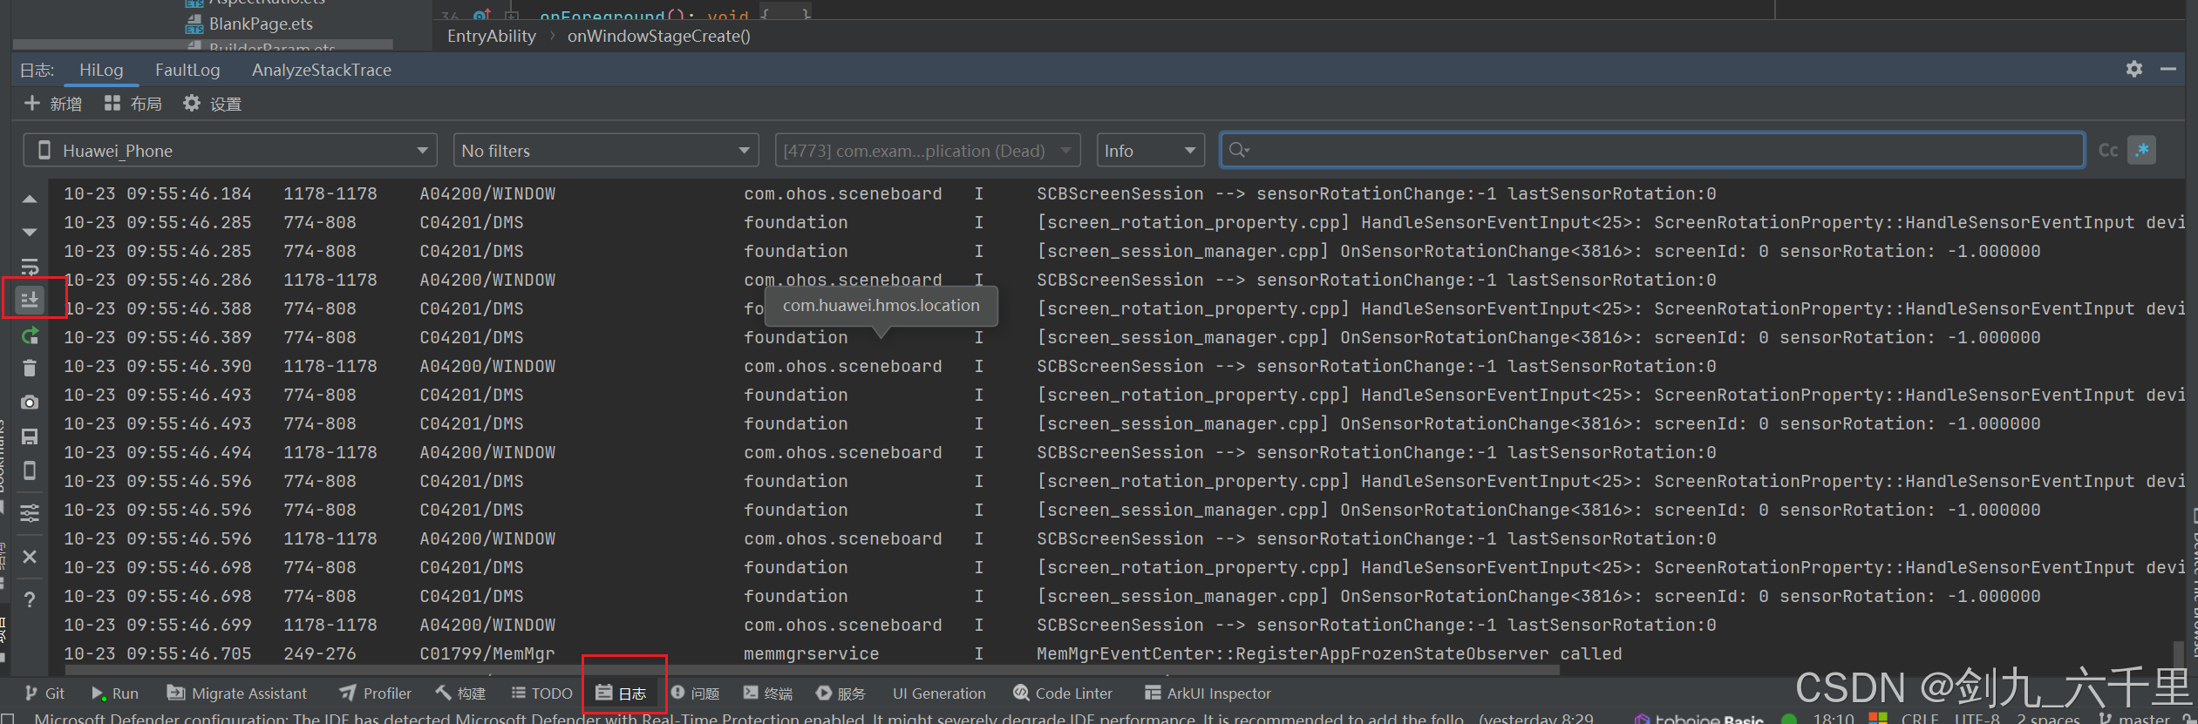Viewport: 2198px width, 724px height.
Task: Open the AnalyzeStackTrace tab
Action: click(322, 70)
